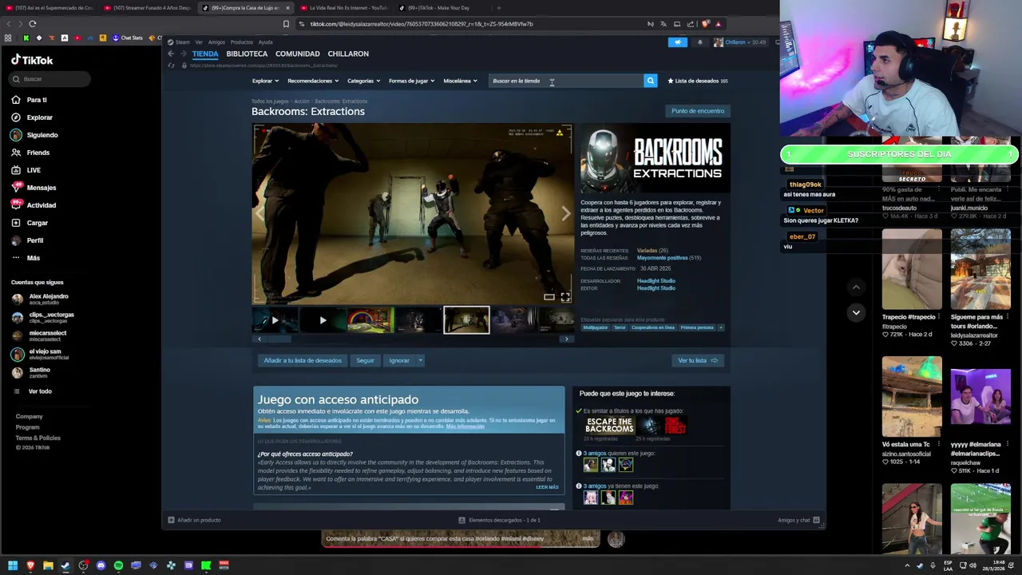The width and height of the screenshot is (1022, 575).
Task: Reload the browser page
Action: [x=32, y=24]
